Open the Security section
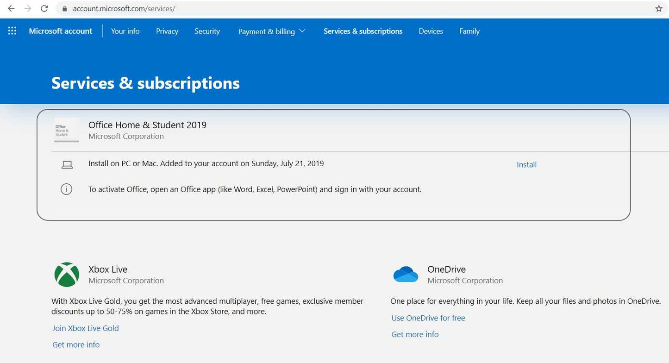 coord(207,31)
